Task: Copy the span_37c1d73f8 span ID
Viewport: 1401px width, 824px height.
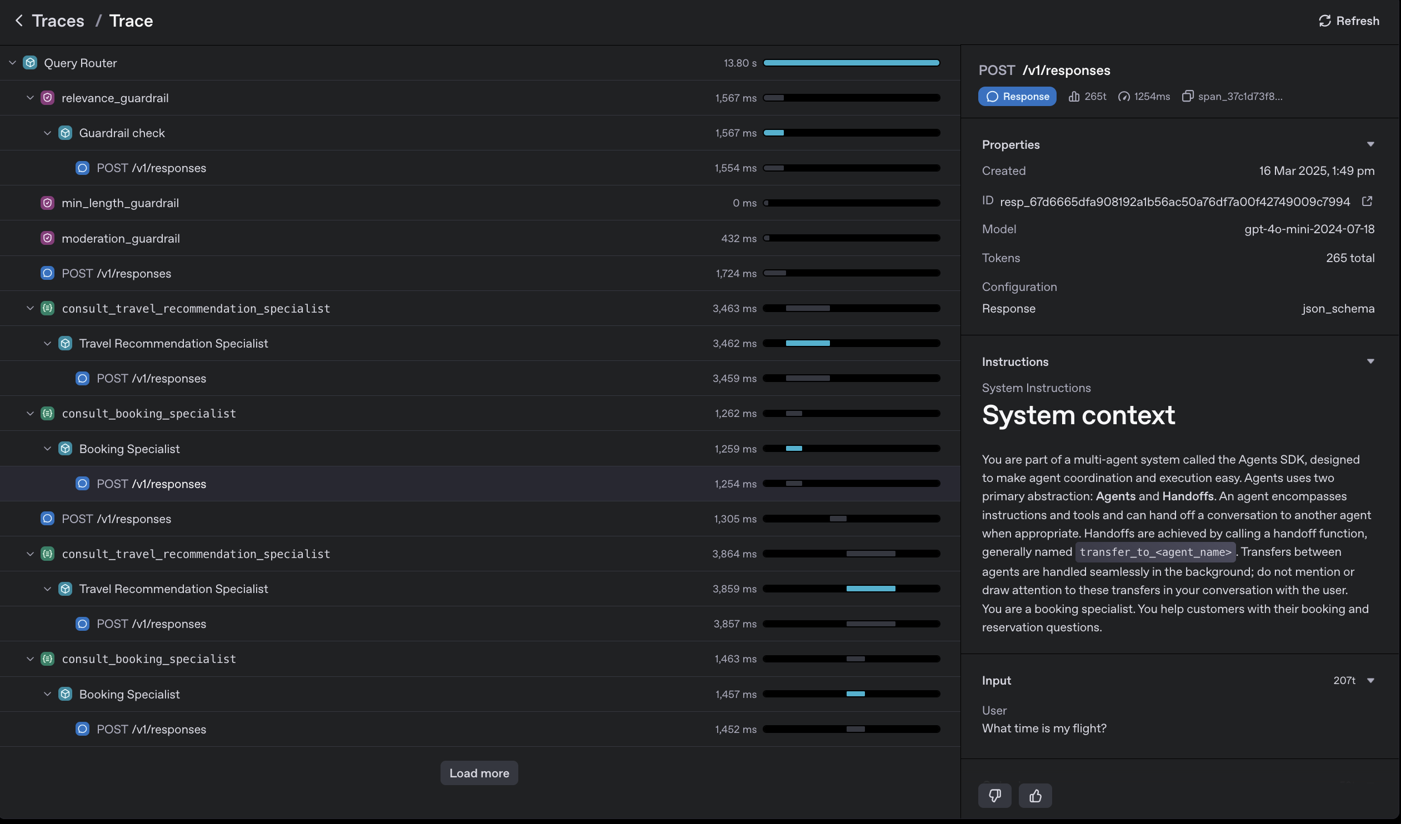Action: point(1188,96)
